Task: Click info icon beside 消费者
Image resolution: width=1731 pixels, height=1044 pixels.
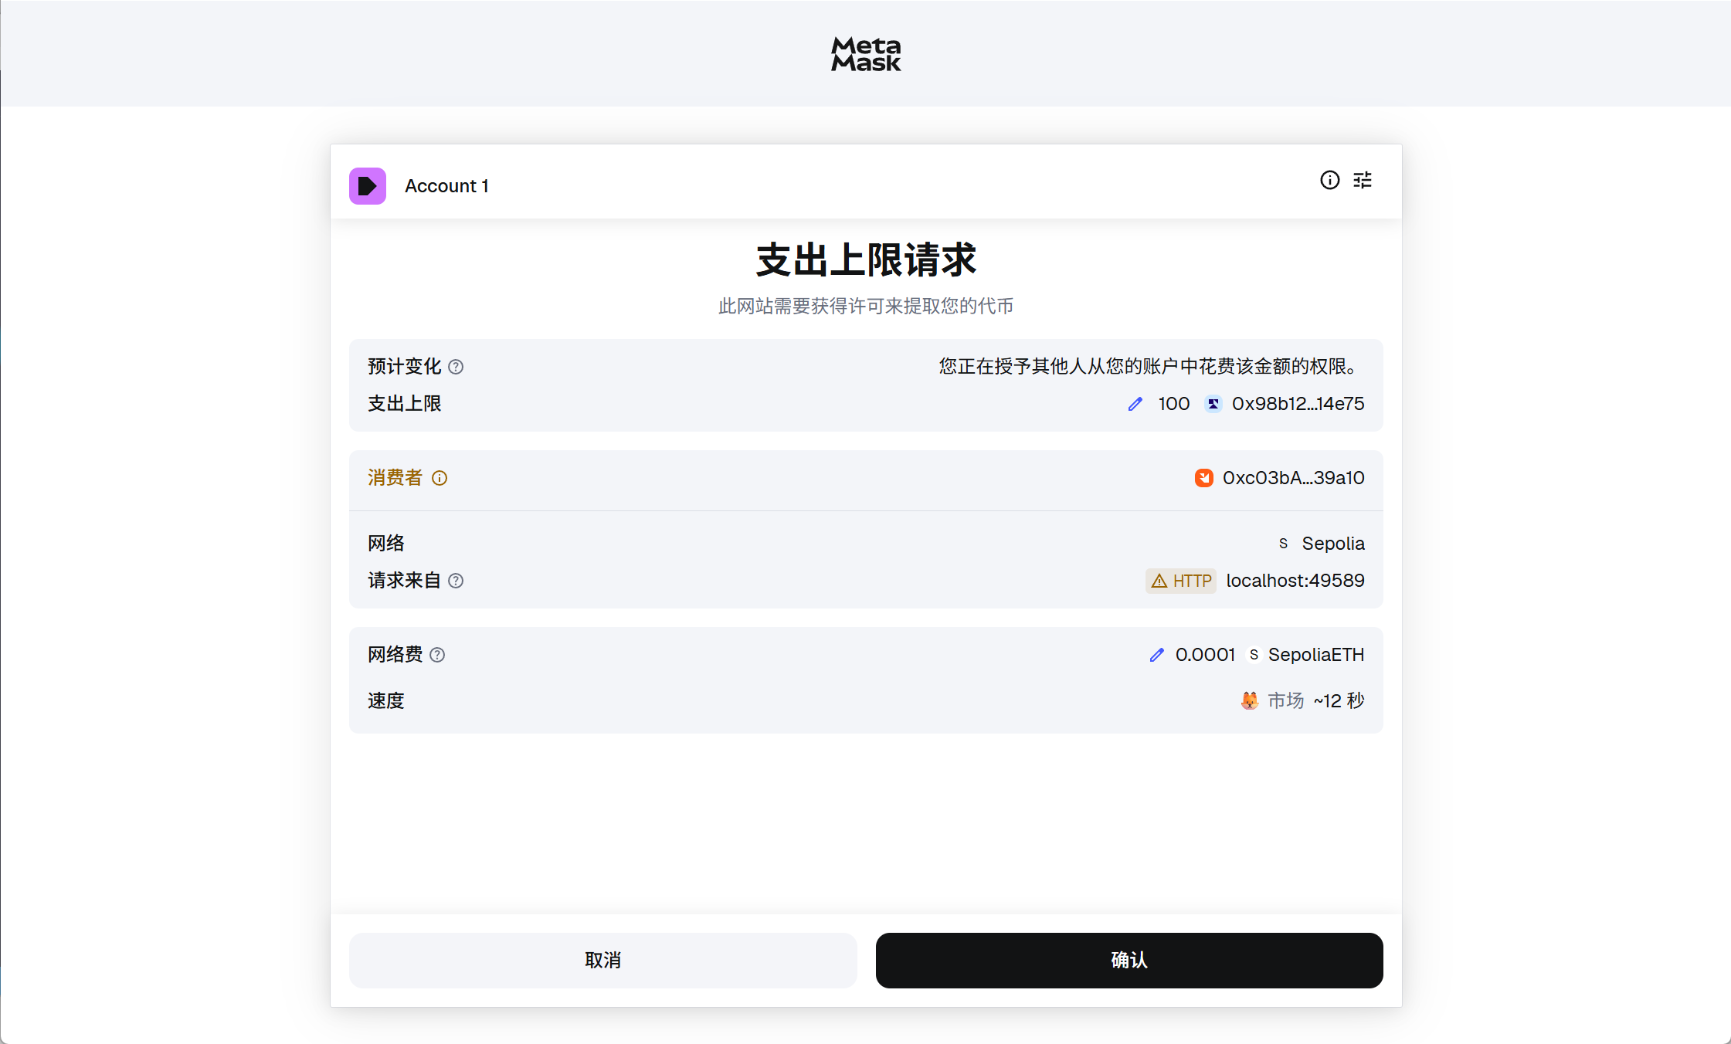Action: 440,478
